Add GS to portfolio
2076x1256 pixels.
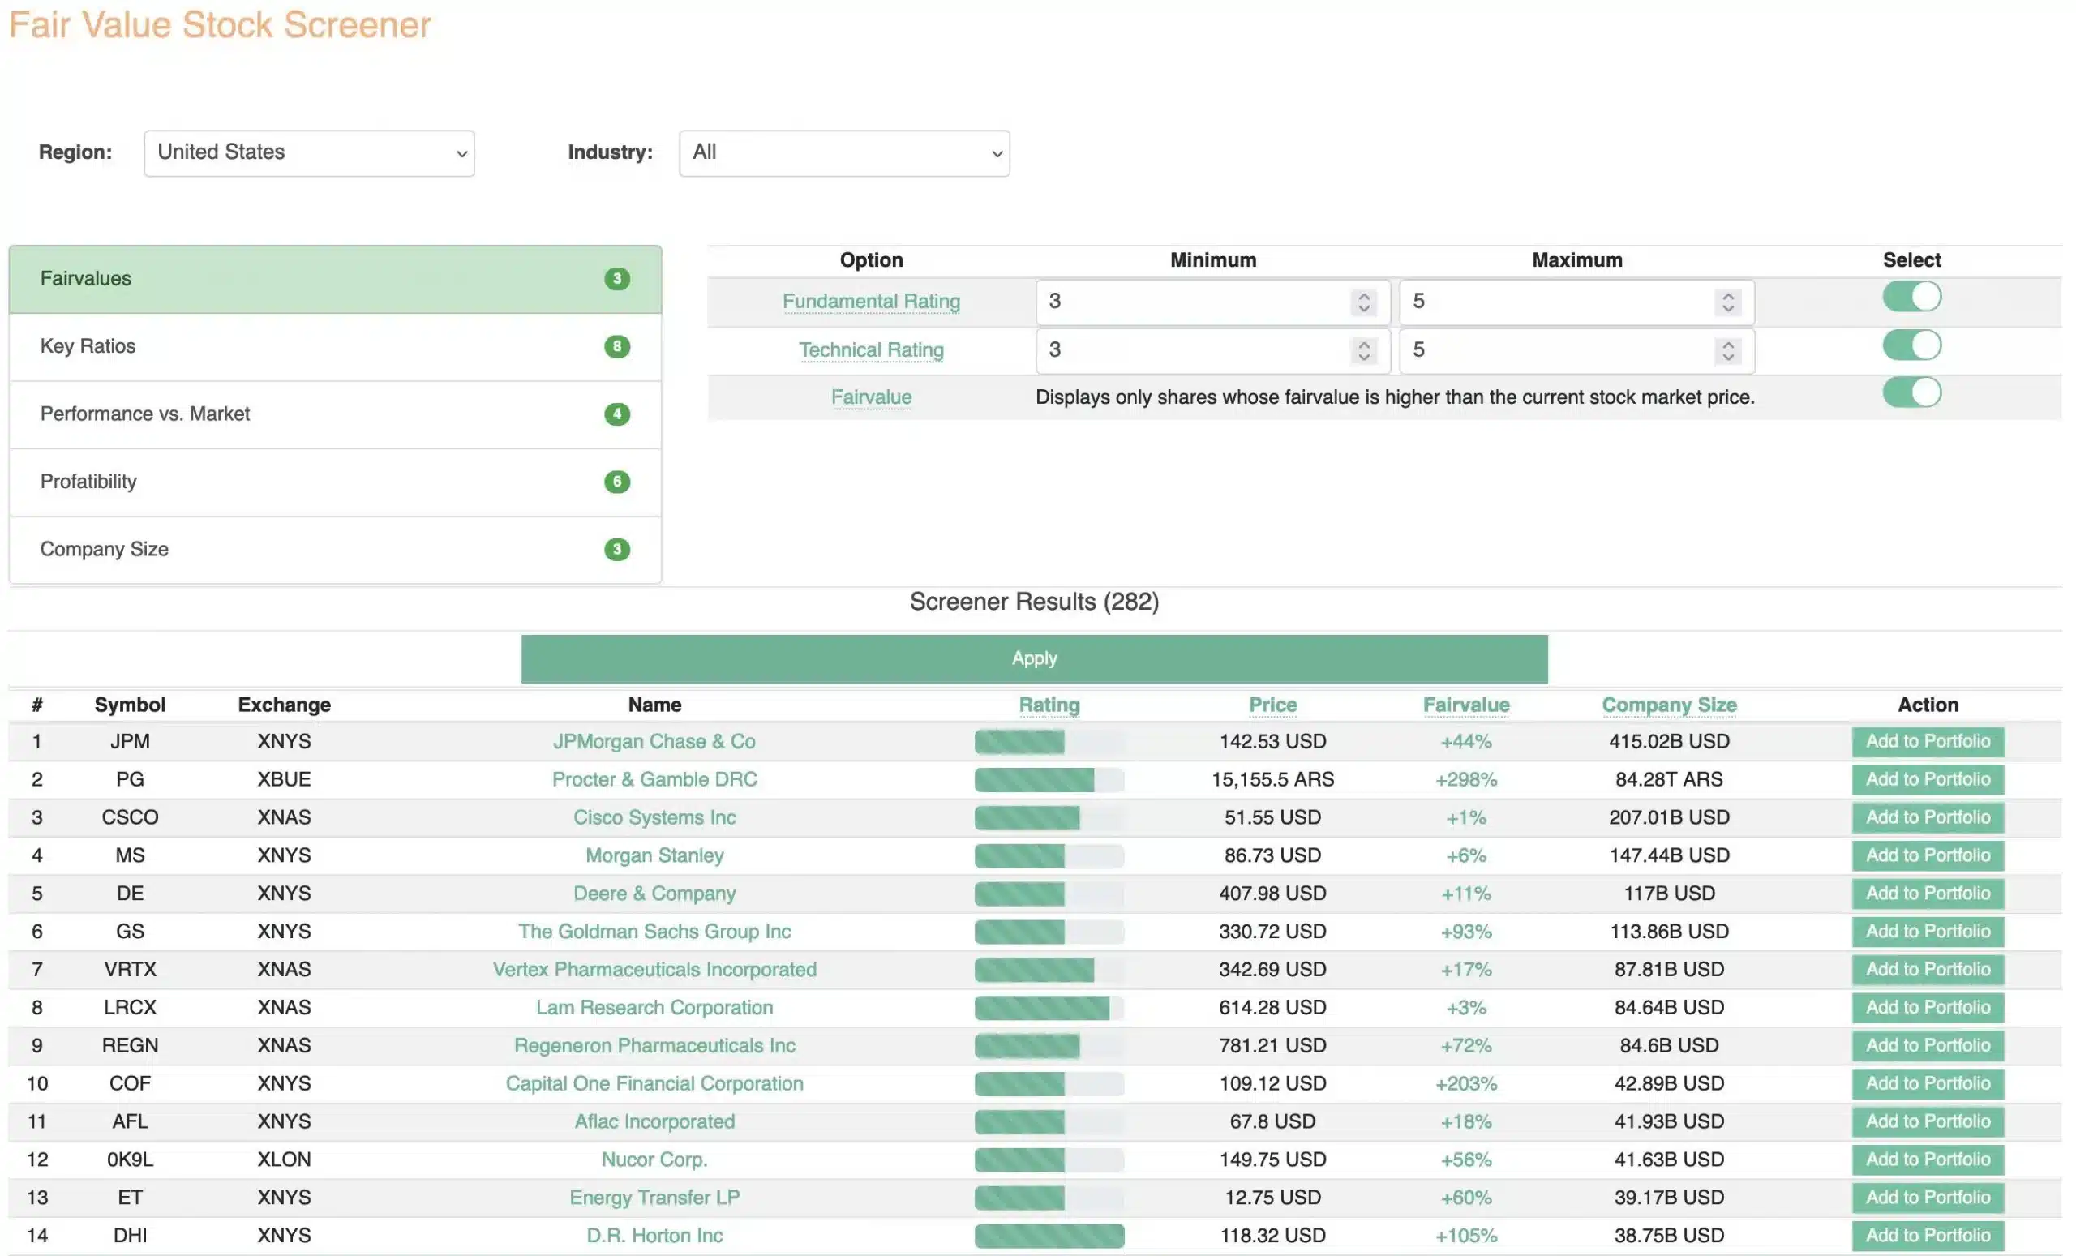click(1927, 931)
